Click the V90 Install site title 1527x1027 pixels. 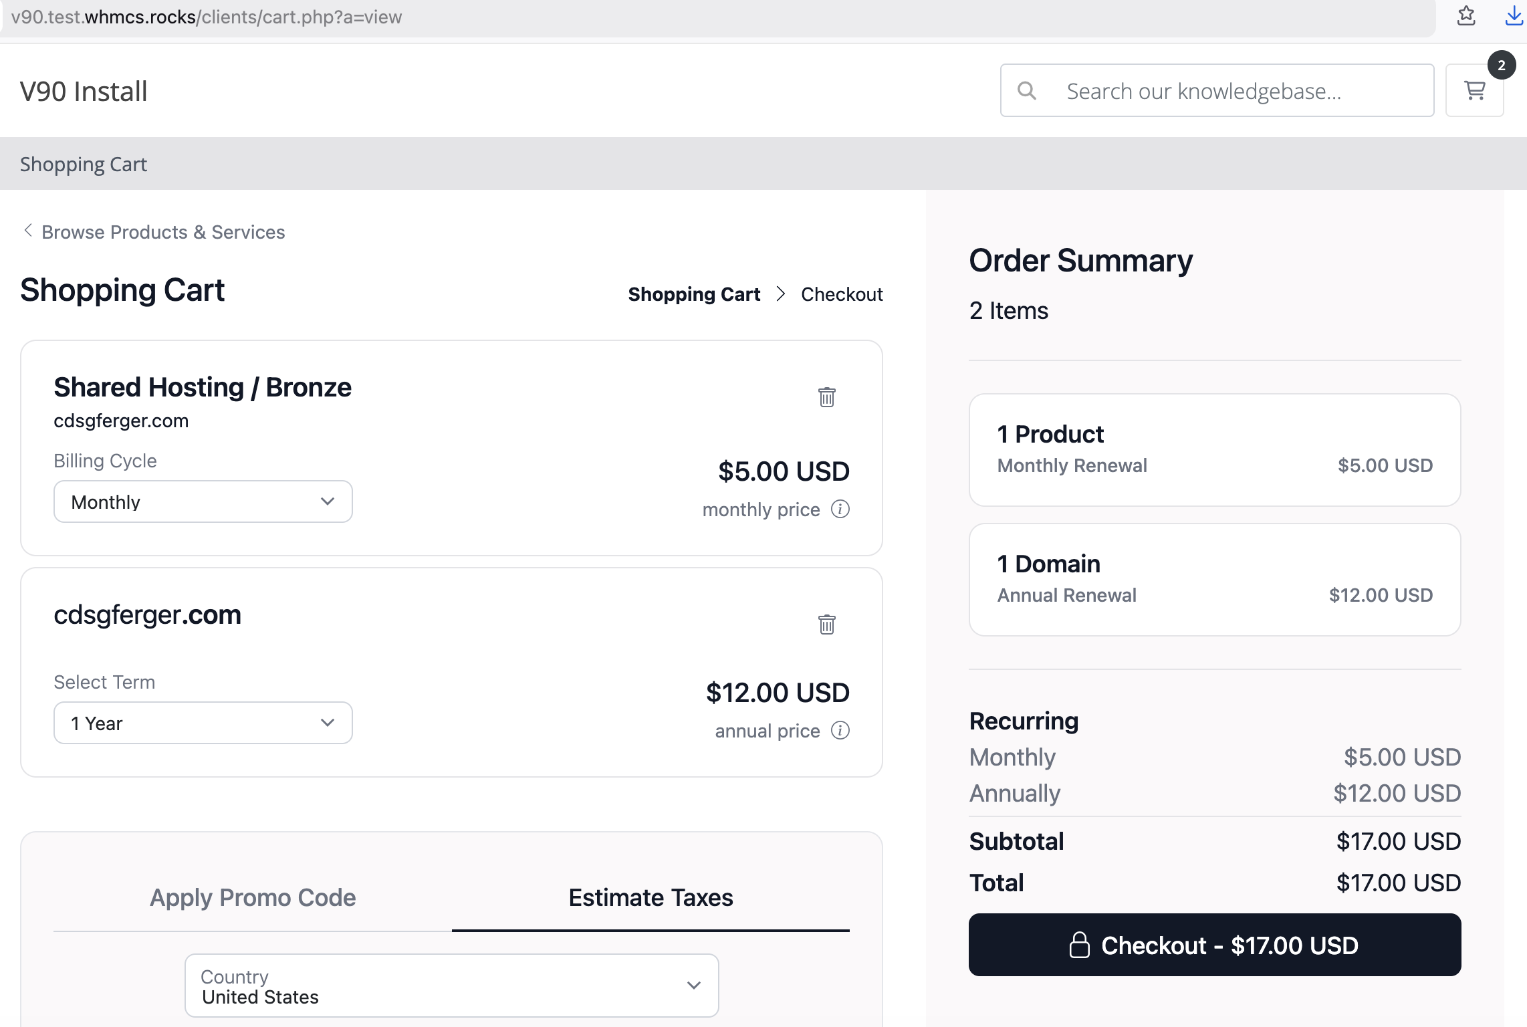[x=84, y=92]
